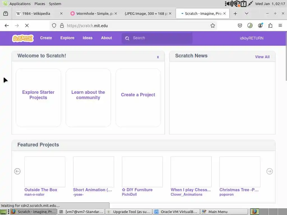Viewport: 287px width, 215px height.
Task: Select Create a Project card
Action: coord(138,98)
